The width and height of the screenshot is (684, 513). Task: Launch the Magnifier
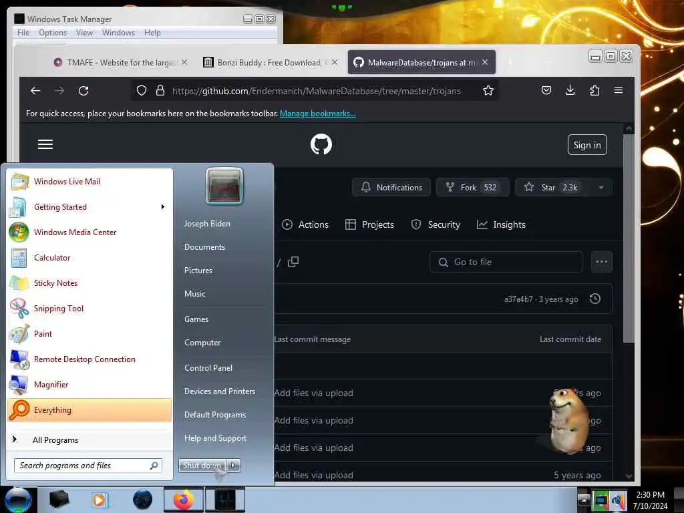tap(90, 384)
